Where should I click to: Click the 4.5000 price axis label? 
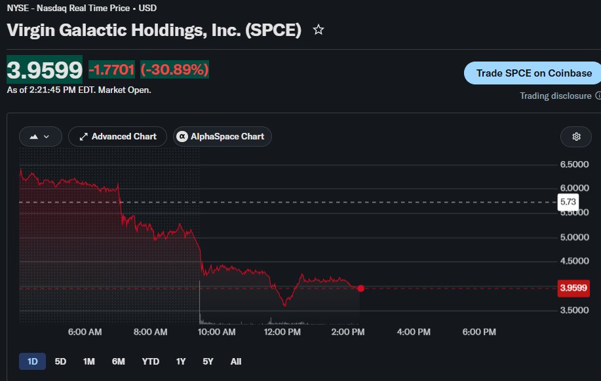pos(574,261)
